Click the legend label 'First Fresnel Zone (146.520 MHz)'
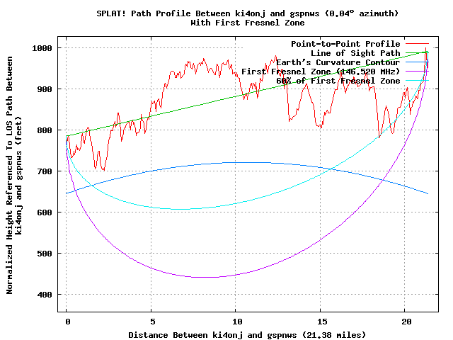The image size is (453, 340). (321, 72)
